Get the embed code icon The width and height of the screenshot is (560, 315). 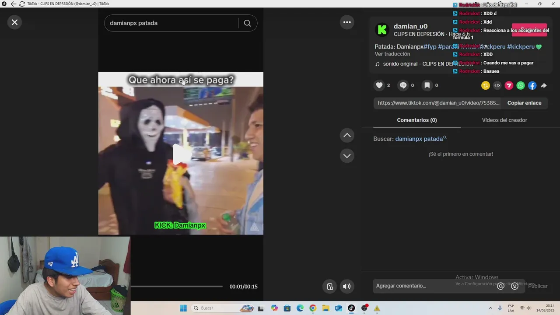click(497, 86)
